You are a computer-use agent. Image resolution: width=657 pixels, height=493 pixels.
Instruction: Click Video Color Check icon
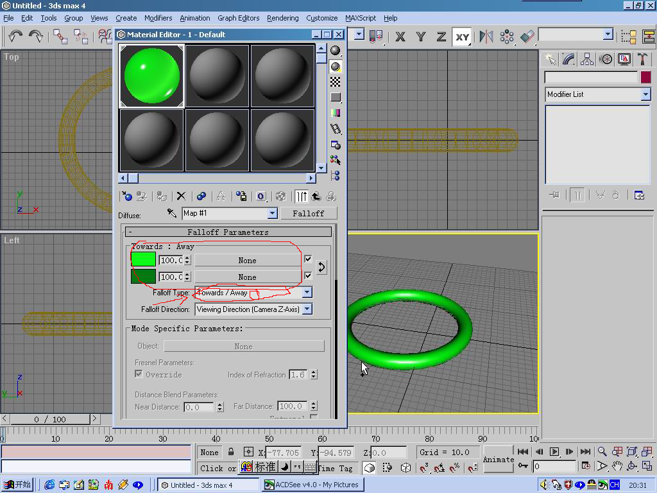pos(335,113)
